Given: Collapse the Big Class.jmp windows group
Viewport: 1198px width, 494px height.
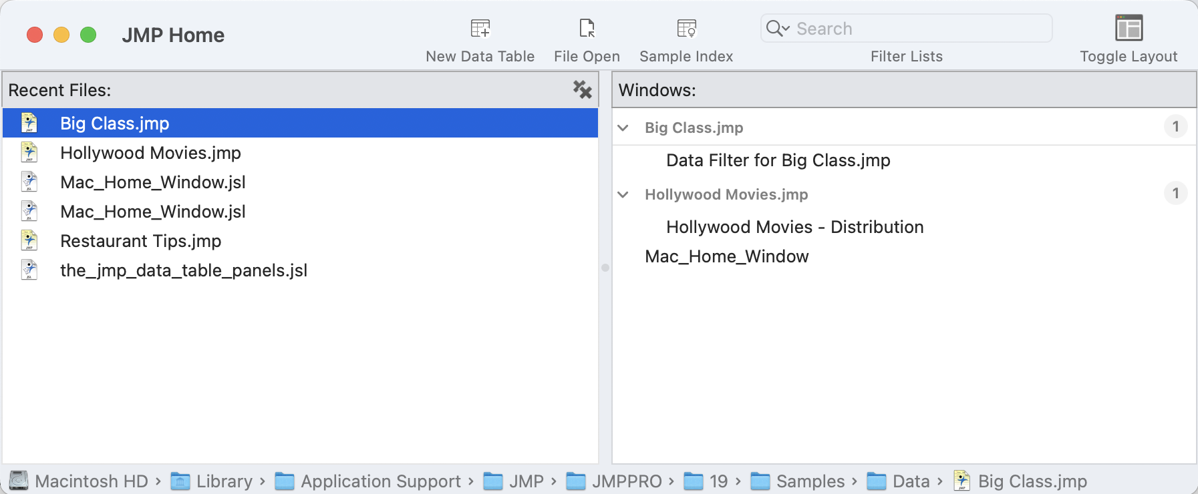Looking at the screenshot, I should [623, 128].
